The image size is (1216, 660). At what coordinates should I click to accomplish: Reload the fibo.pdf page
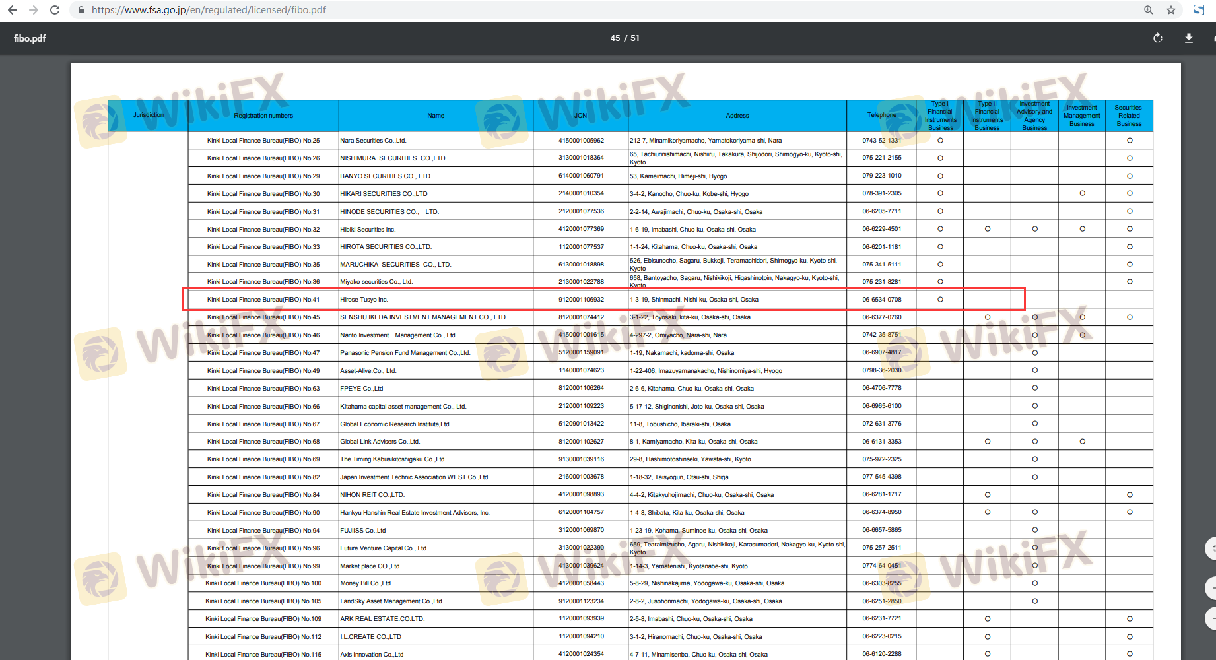(55, 10)
